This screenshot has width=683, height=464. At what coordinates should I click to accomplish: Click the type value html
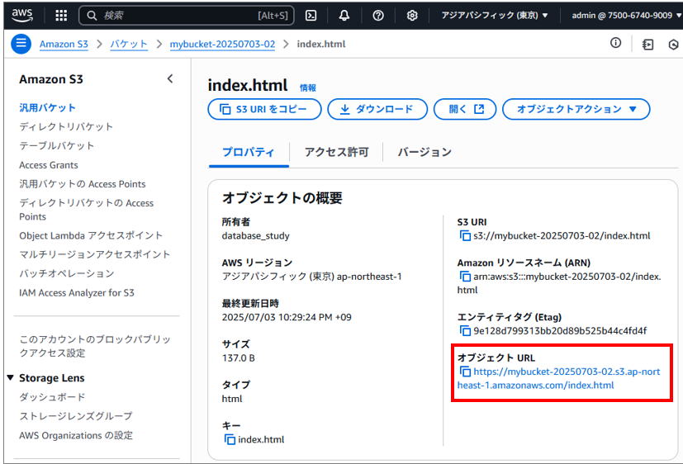(232, 399)
